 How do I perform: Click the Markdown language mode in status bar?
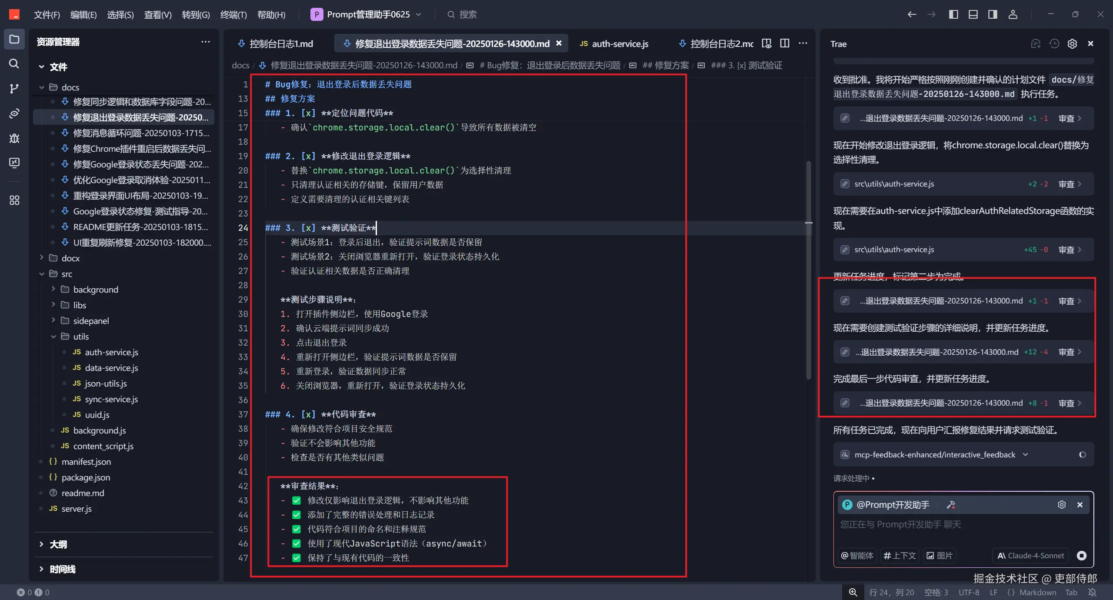1037,592
